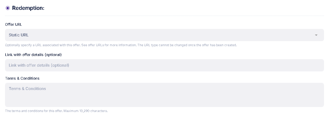Click the dashed divider under Redemption heading
Viewport: 329px width, 116px height.
tap(164, 16)
